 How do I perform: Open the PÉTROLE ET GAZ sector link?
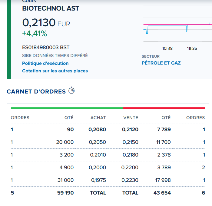pos(161,63)
